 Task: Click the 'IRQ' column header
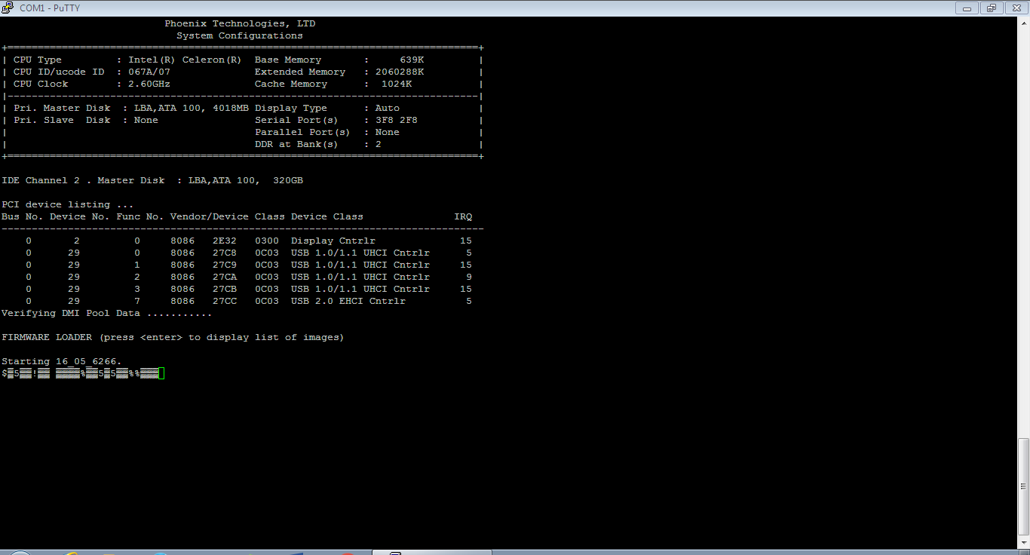point(463,217)
